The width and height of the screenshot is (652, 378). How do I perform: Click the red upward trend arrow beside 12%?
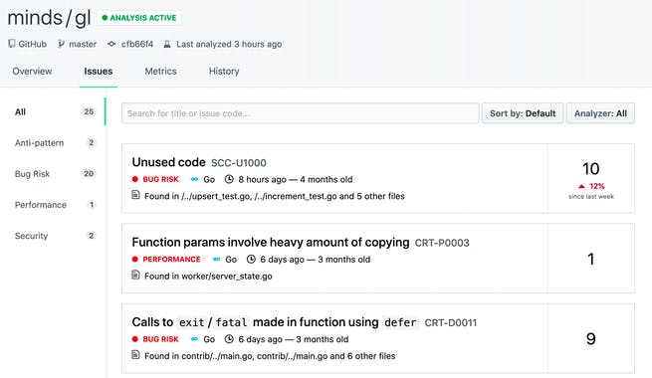point(581,186)
